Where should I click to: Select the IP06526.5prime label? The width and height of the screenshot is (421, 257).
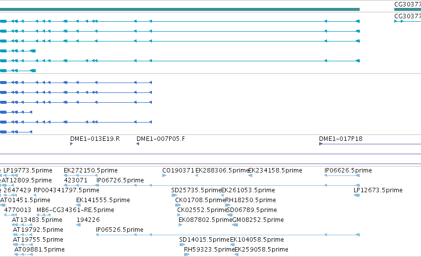[x=120, y=230]
